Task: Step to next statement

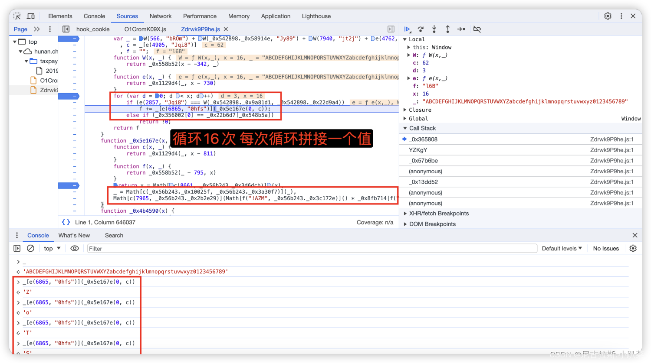Action: [x=461, y=29]
